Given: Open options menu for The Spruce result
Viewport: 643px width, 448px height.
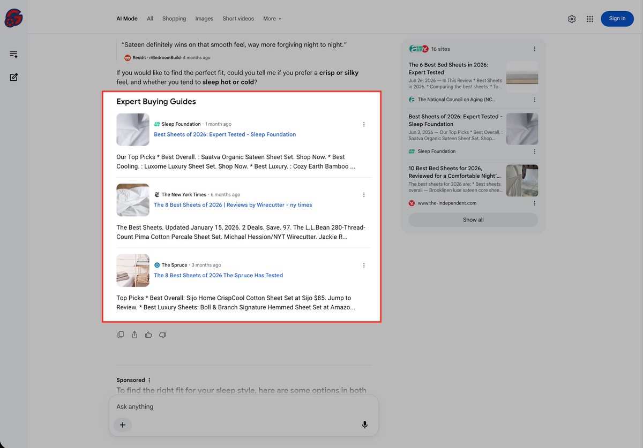Looking at the screenshot, I should (x=364, y=265).
